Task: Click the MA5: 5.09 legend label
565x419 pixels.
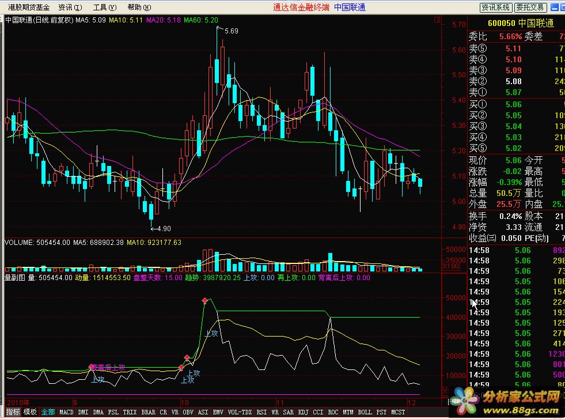Action: pyautogui.click(x=90, y=20)
